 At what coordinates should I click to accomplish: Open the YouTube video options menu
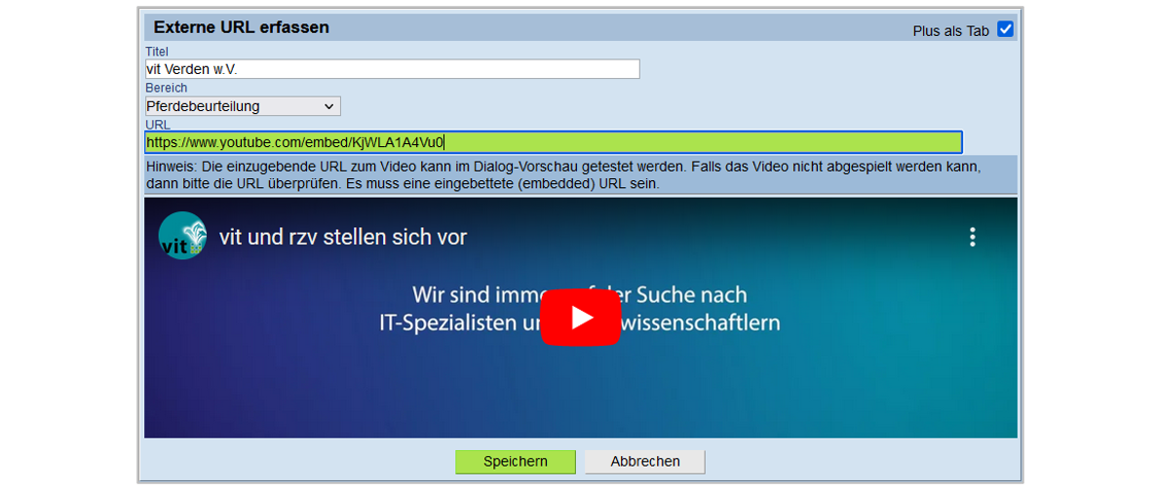pyautogui.click(x=973, y=237)
